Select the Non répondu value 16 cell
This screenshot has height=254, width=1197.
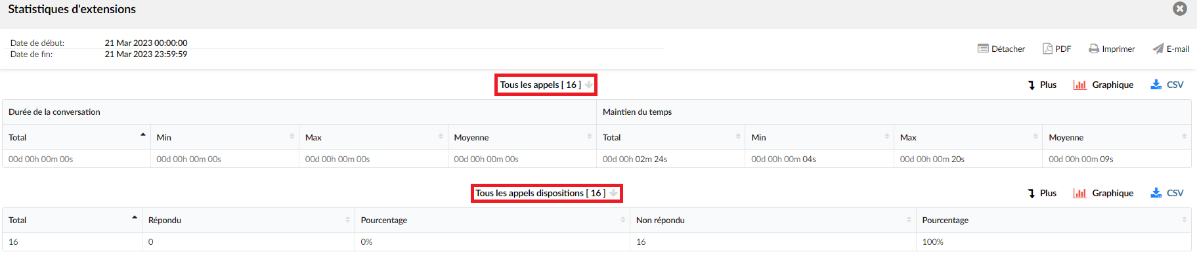(x=773, y=242)
